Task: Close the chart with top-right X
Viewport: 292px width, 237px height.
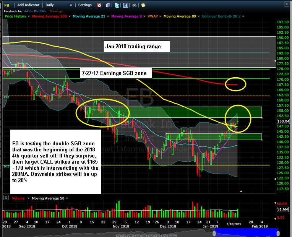Action: point(286,4)
